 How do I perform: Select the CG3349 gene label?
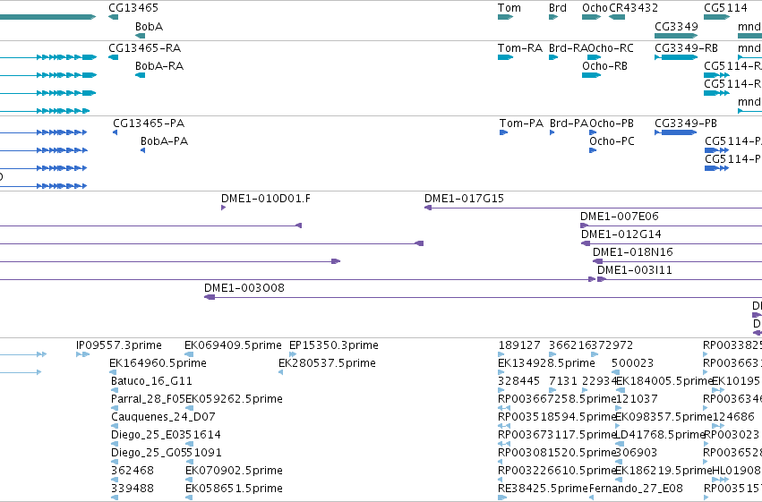(676, 27)
